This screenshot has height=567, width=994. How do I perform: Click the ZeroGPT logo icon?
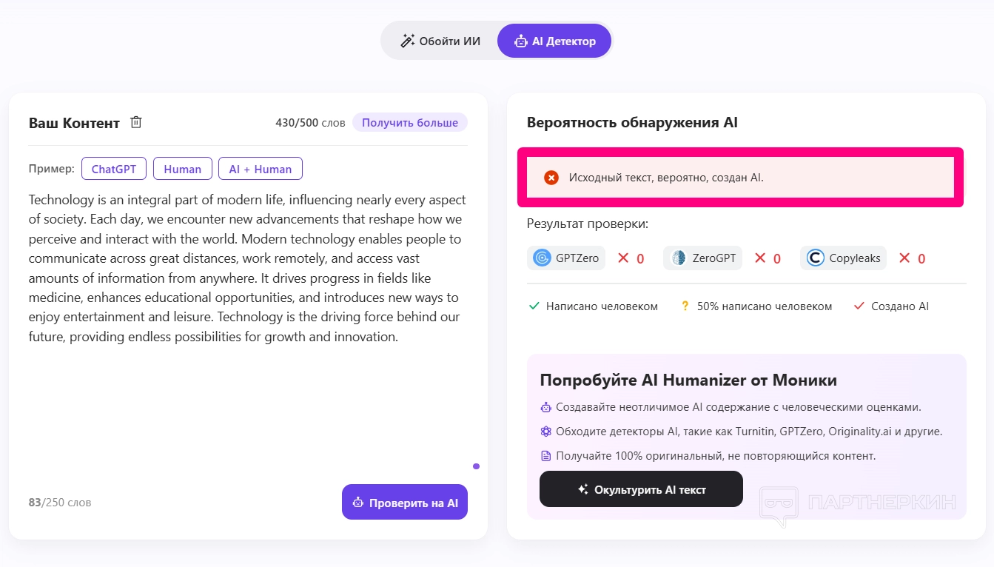(679, 258)
